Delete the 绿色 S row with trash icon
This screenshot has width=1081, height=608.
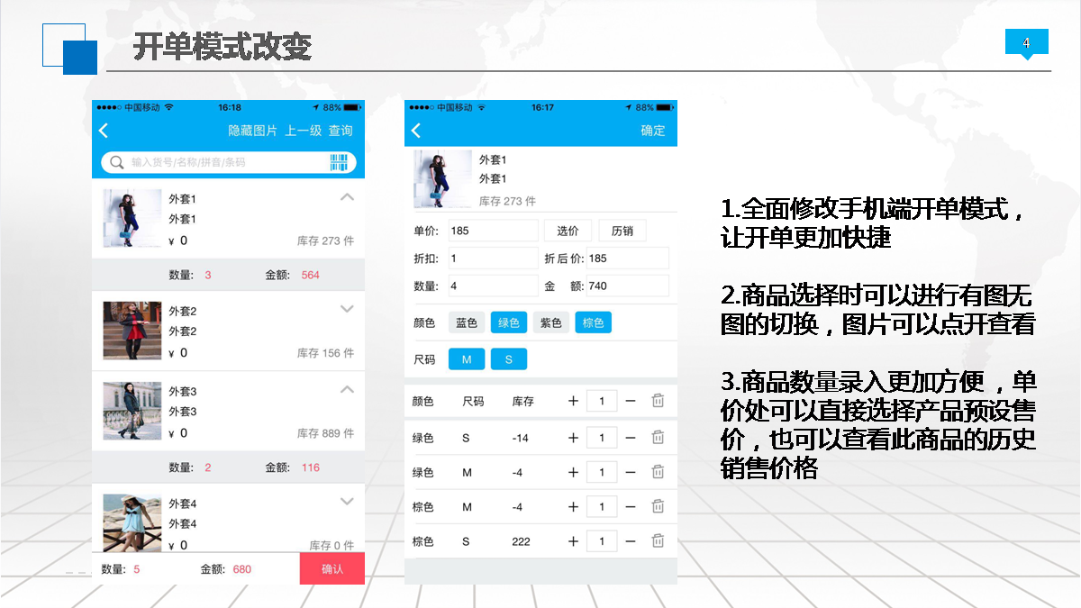point(658,438)
